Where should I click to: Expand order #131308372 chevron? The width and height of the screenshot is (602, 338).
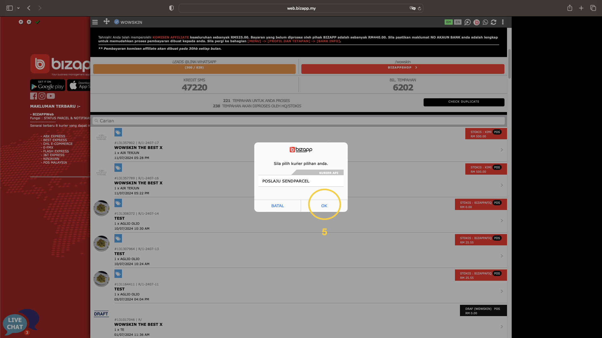point(502,221)
